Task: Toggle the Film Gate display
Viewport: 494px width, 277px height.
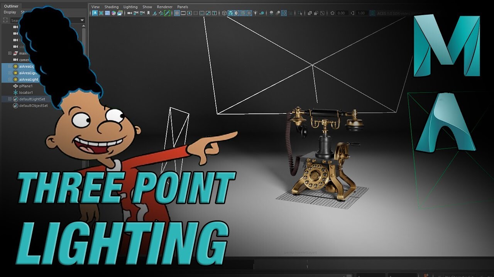Action: pos(183,13)
